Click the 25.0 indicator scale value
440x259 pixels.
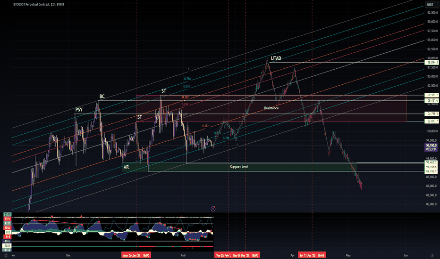pyautogui.click(x=7, y=214)
